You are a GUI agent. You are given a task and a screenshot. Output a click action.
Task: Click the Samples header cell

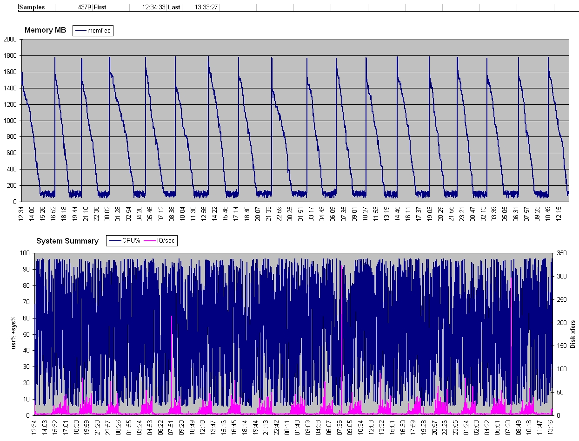pyautogui.click(x=32, y=7)
